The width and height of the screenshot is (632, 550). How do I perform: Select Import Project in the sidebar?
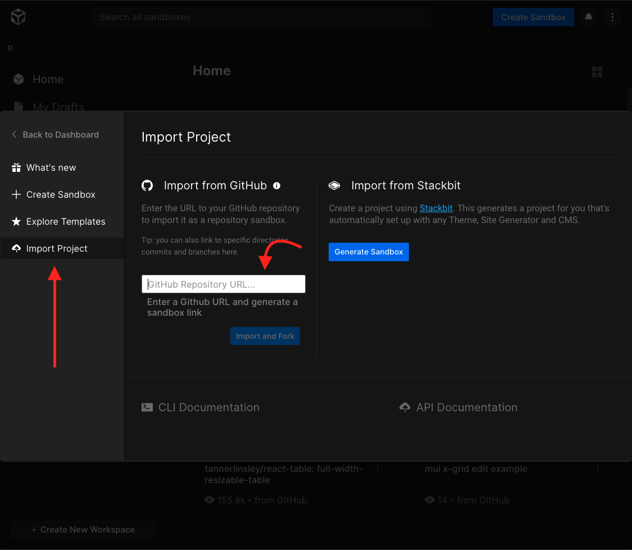pyautogui.click(x=56, y=248)
